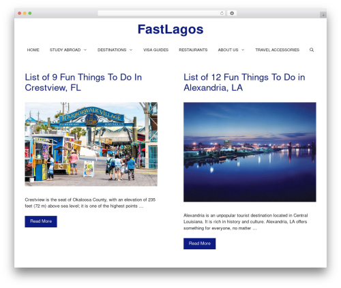Reload the page using the refresh icon
Viewport: 341px width, 288px height.
[222, 13]
